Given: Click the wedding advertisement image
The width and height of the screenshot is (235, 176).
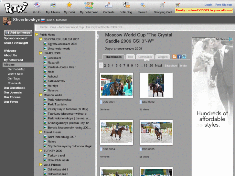Looking at the screenshot, I should [x=212, y=107].
